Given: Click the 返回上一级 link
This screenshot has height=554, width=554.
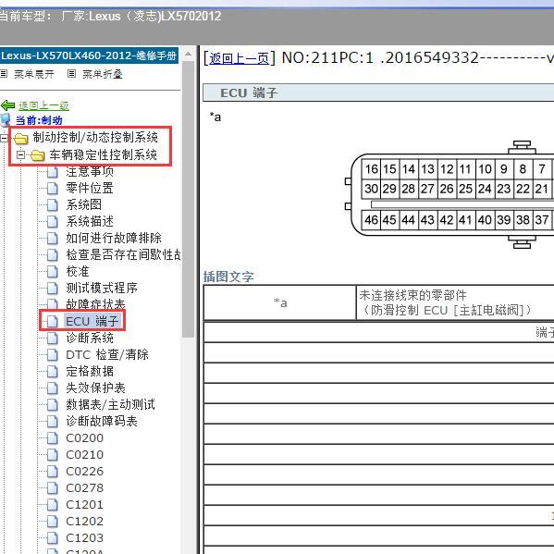Looking at the screenshot, I should [x=43, y=105].
